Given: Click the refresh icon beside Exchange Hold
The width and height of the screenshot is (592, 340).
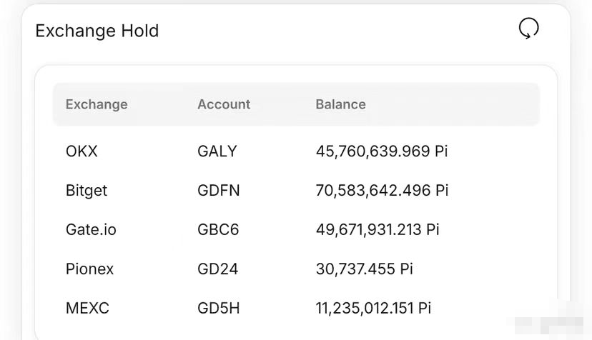Looking at the screenshot, I should [x=528, y=29].
